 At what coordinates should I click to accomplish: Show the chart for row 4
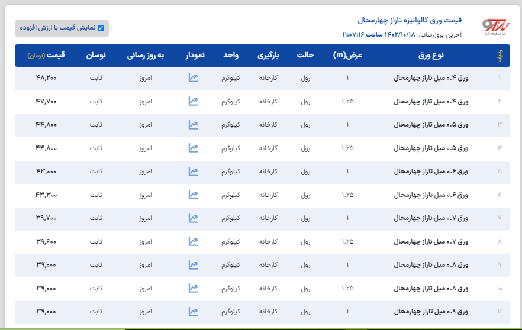point(193,148)
